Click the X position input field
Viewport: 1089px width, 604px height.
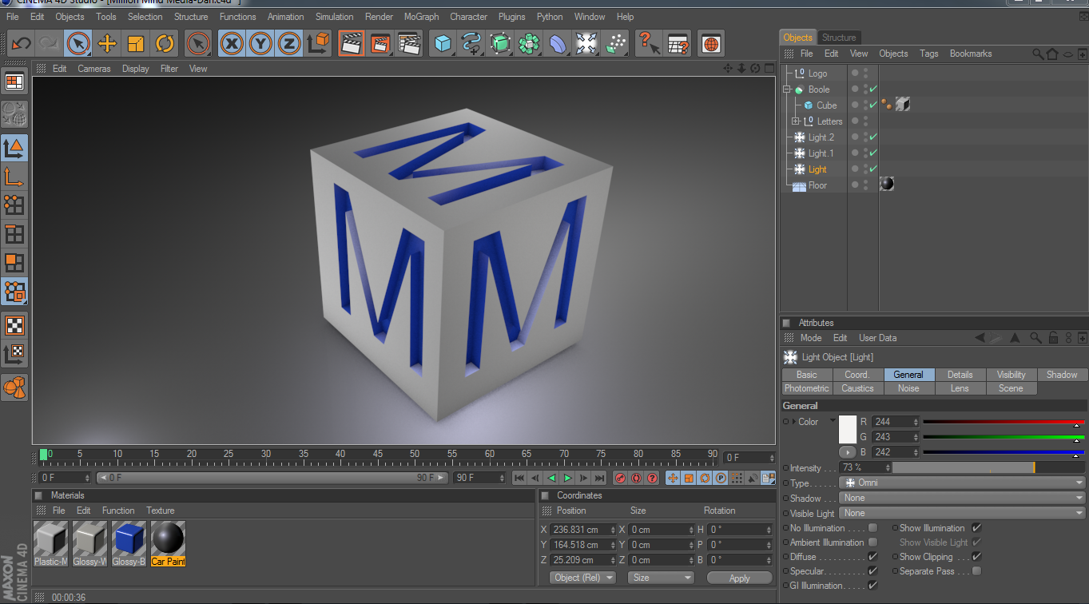click(x=583, y=530)
